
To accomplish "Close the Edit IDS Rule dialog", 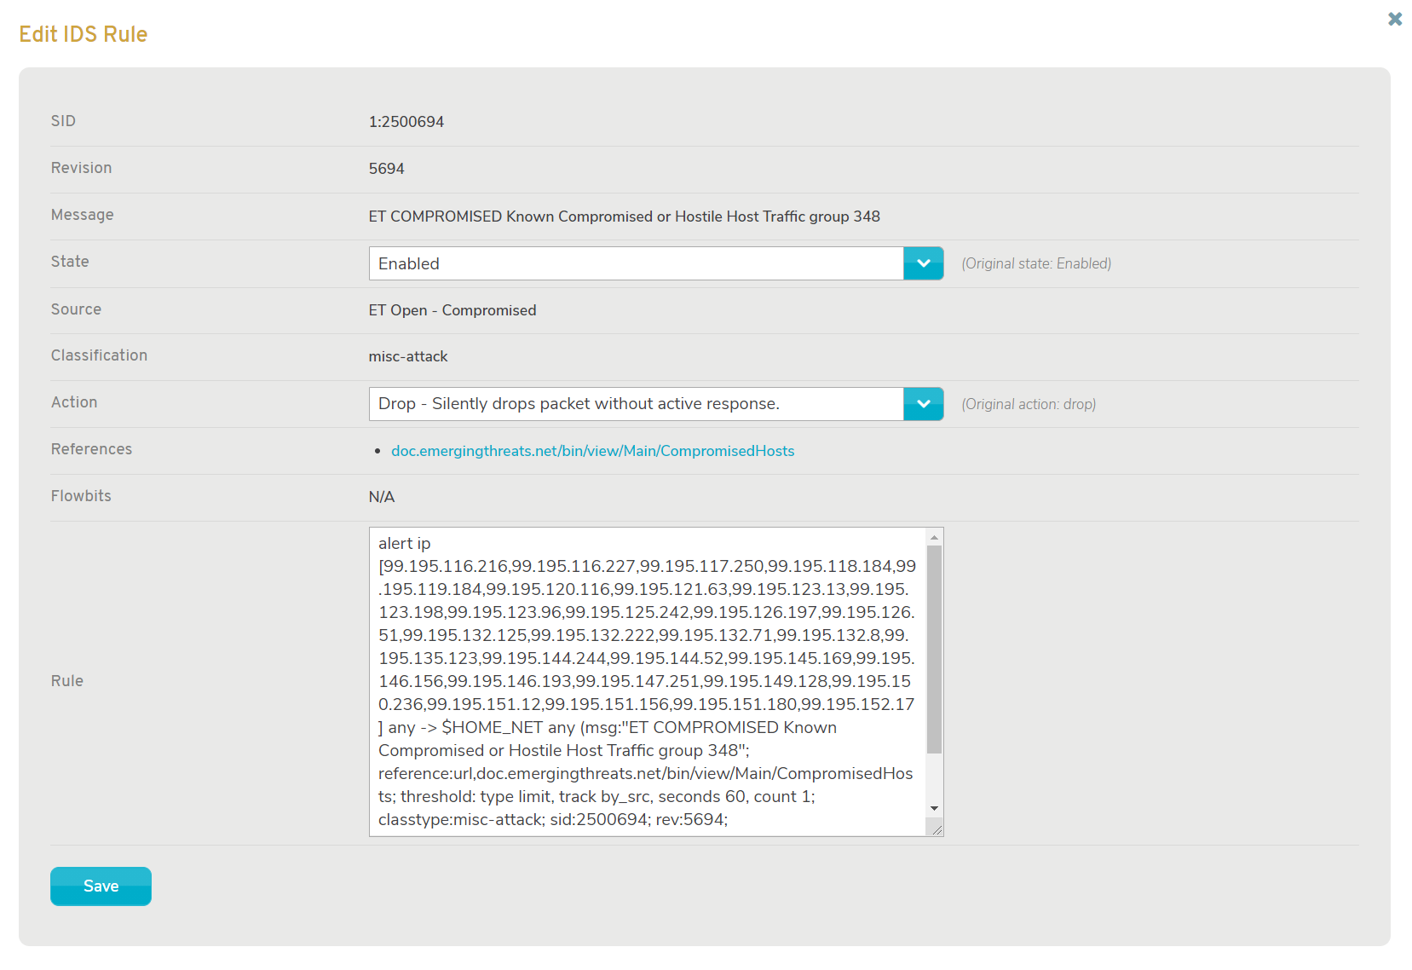I will [x=1394, y=19].
